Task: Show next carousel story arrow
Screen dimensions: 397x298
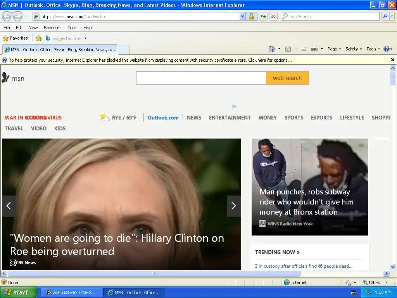Action: pos(234,206)
